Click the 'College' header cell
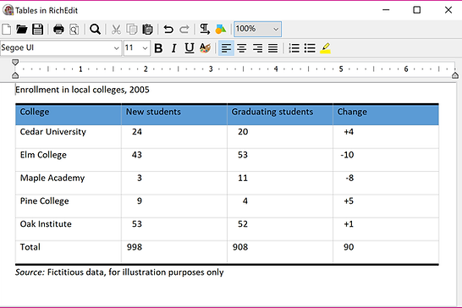The height and width of the screenshot is (308, 462). [x=69, y=114]
